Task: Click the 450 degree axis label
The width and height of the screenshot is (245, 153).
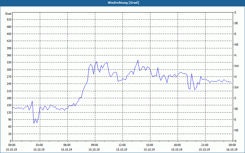Action: tap(9, 34)
